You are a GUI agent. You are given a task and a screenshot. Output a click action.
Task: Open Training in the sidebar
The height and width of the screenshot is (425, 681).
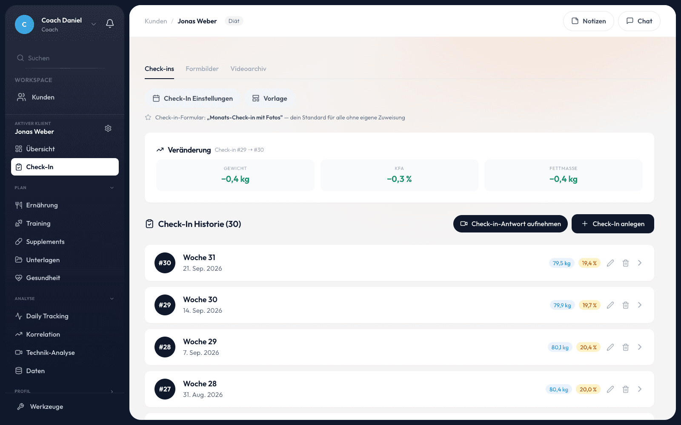[65, 224]
